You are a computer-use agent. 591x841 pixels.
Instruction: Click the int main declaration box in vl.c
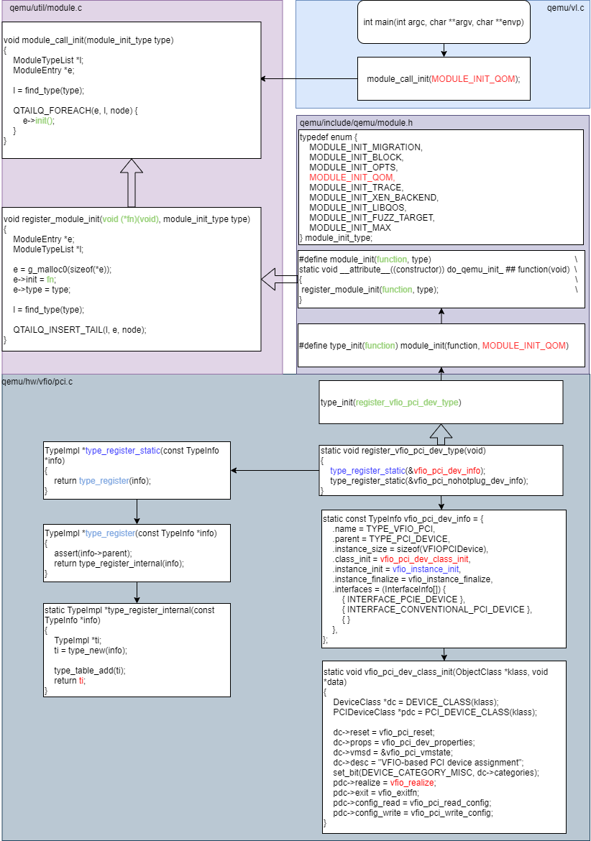pos(444,22)
